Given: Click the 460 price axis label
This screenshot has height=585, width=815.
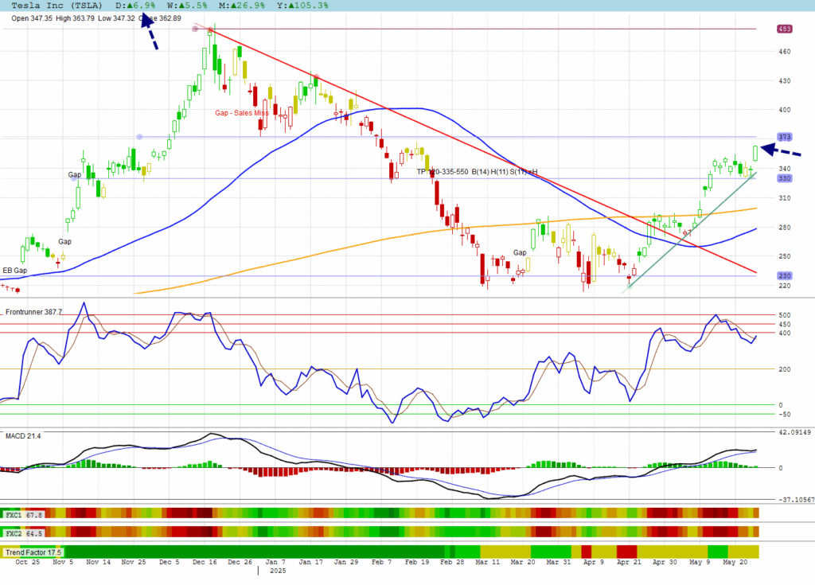Looking at the screenshot, I should [x=784, y=52].
